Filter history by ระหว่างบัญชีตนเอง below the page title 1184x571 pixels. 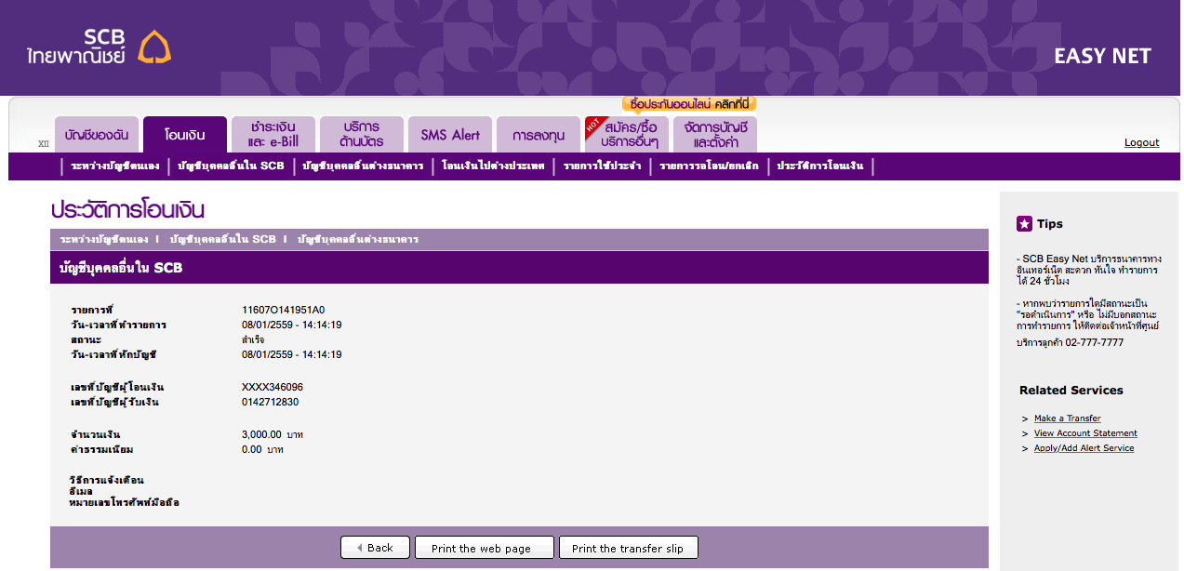(x=103, y=239)
